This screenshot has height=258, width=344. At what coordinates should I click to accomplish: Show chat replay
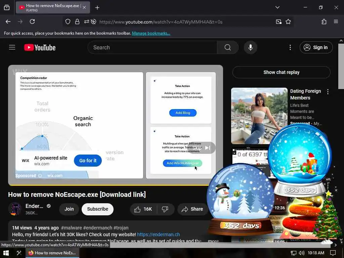click(x=281, y=72)
